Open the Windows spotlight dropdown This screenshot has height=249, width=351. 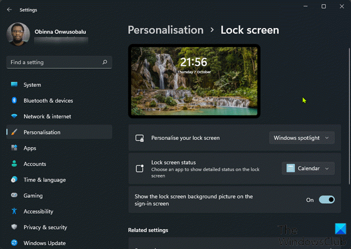point(302,138)
